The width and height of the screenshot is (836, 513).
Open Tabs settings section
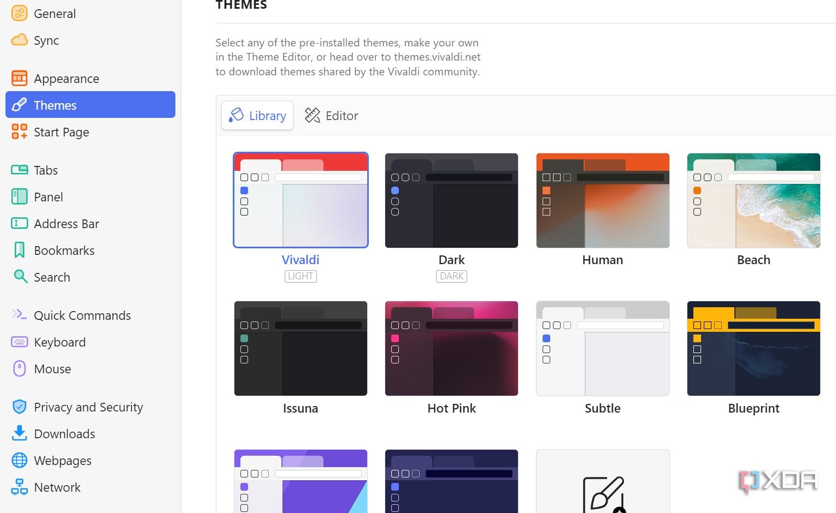coord(90,170)
